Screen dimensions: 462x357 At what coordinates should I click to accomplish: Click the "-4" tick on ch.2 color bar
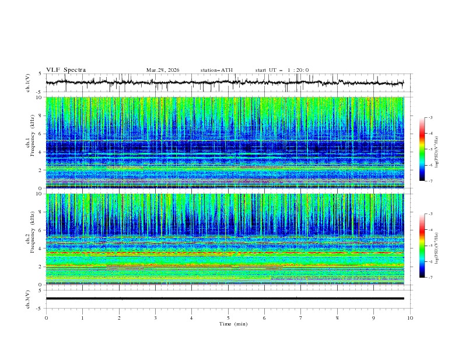coord(430,230)
